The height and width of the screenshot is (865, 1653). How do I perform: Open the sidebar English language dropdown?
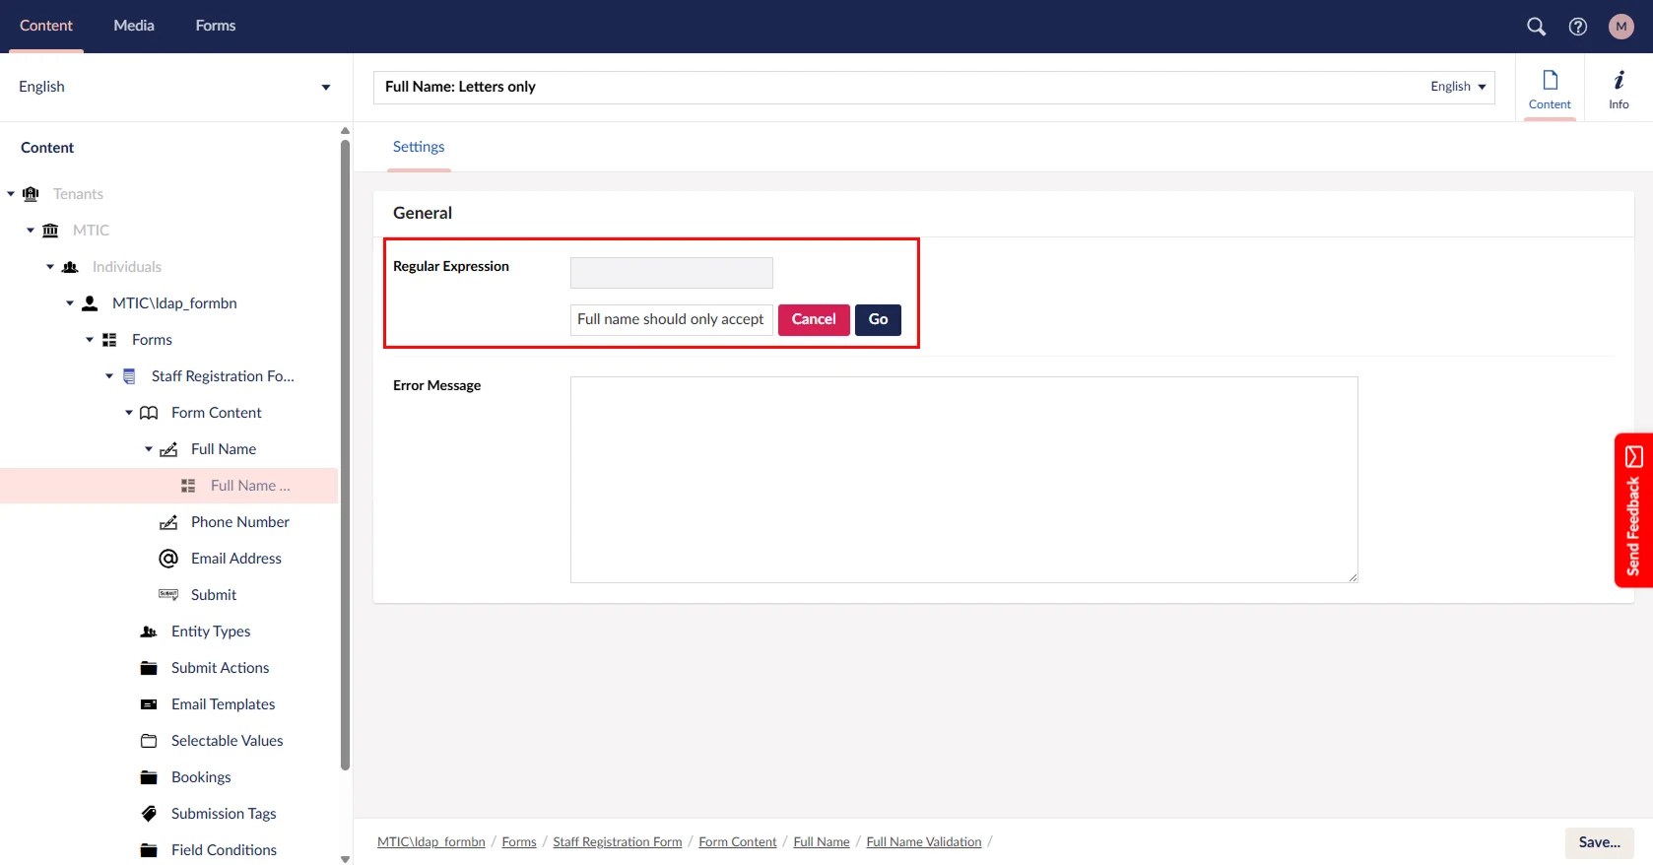click(x=173, y=87)
